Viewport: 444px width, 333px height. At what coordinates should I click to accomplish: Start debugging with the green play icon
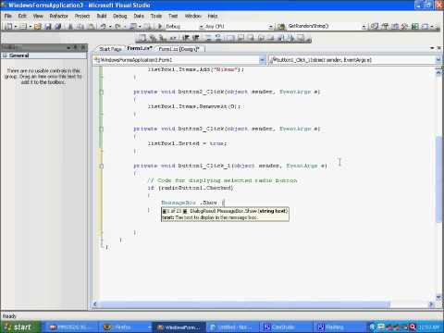point(160,27)
